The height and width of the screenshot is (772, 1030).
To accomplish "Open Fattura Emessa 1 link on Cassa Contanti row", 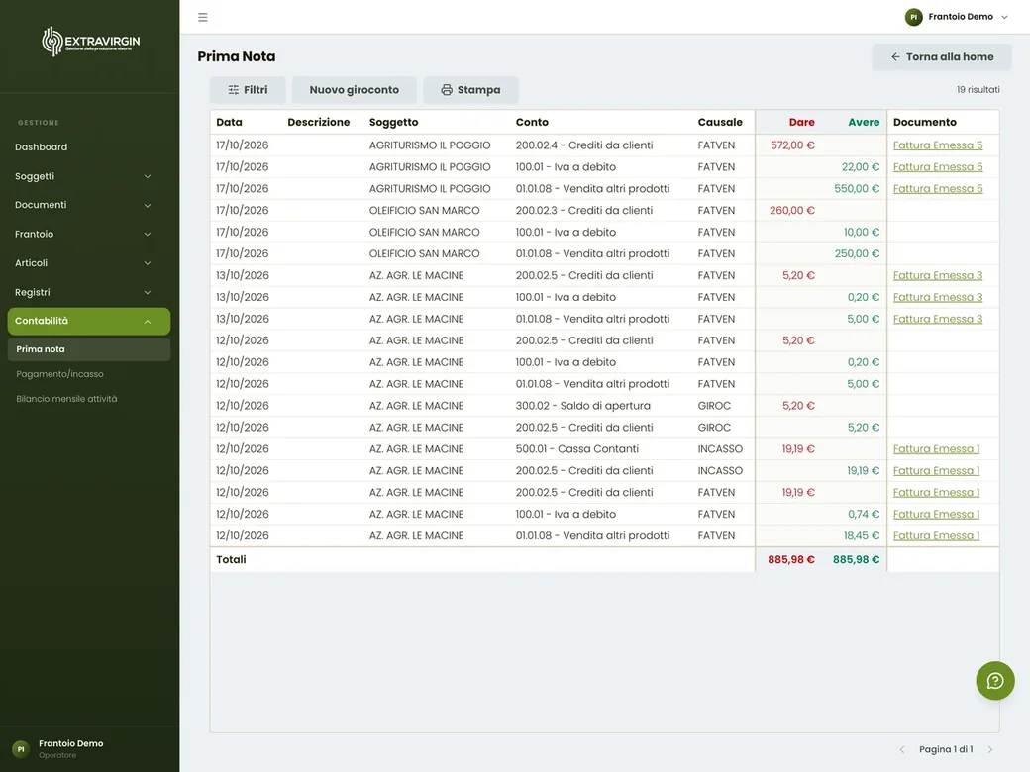I will point(936,449).
